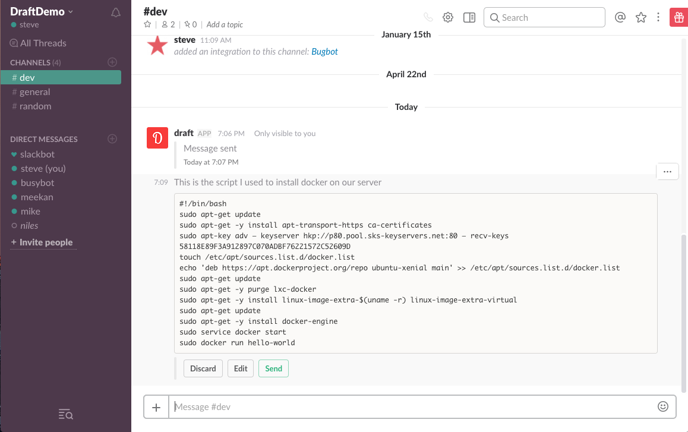Image resolution: width=688 pixels, height=432 pixels.
Task: Click the plus attachment button
Action: [x=156, y=407]
